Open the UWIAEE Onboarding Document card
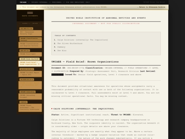This screenshot has height=139, width=185. click(30, 96)
